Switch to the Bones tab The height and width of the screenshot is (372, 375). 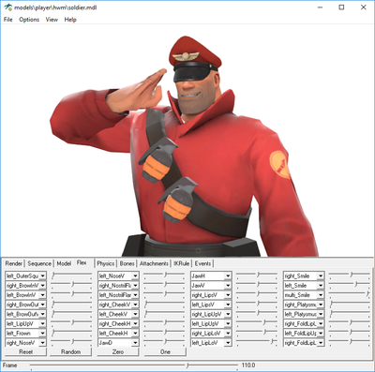(127, 263)
